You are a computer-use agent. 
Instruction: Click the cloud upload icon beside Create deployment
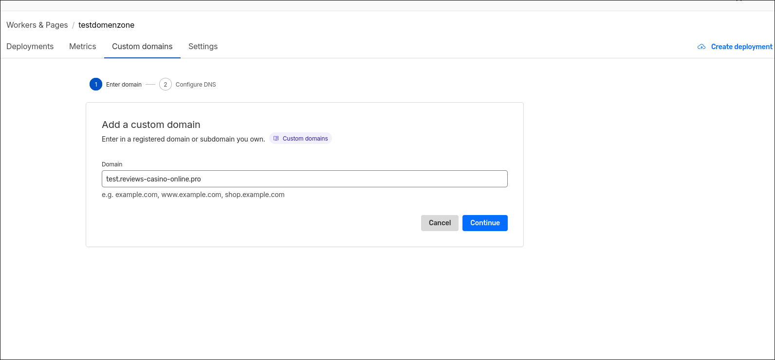(701, 47)
